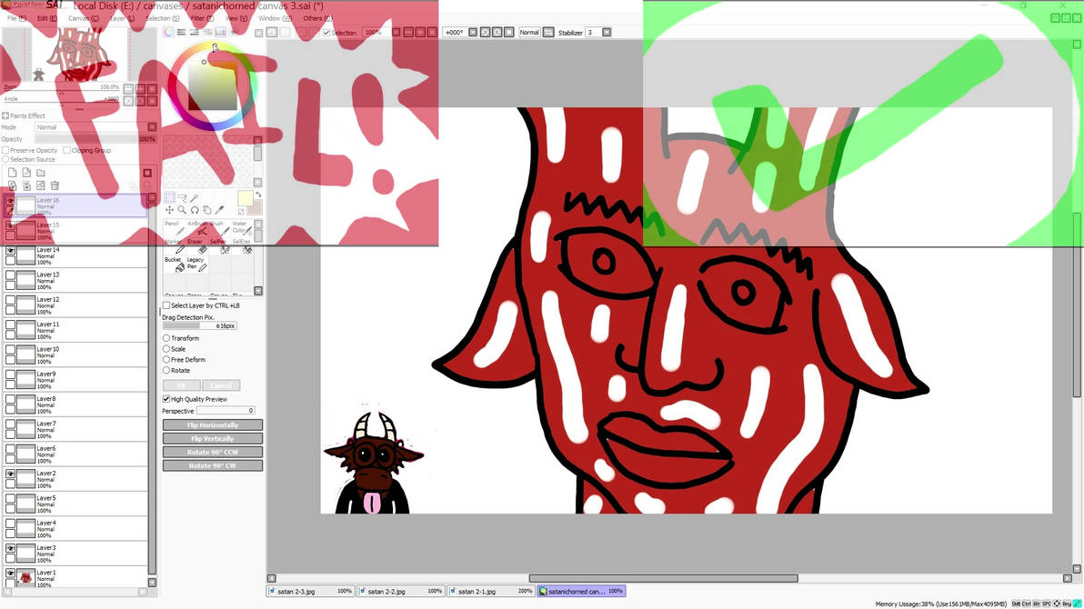The height and width of the screenshot is (609, 1084).
Task: Click the Perspective value field
Action: [226, 411]
